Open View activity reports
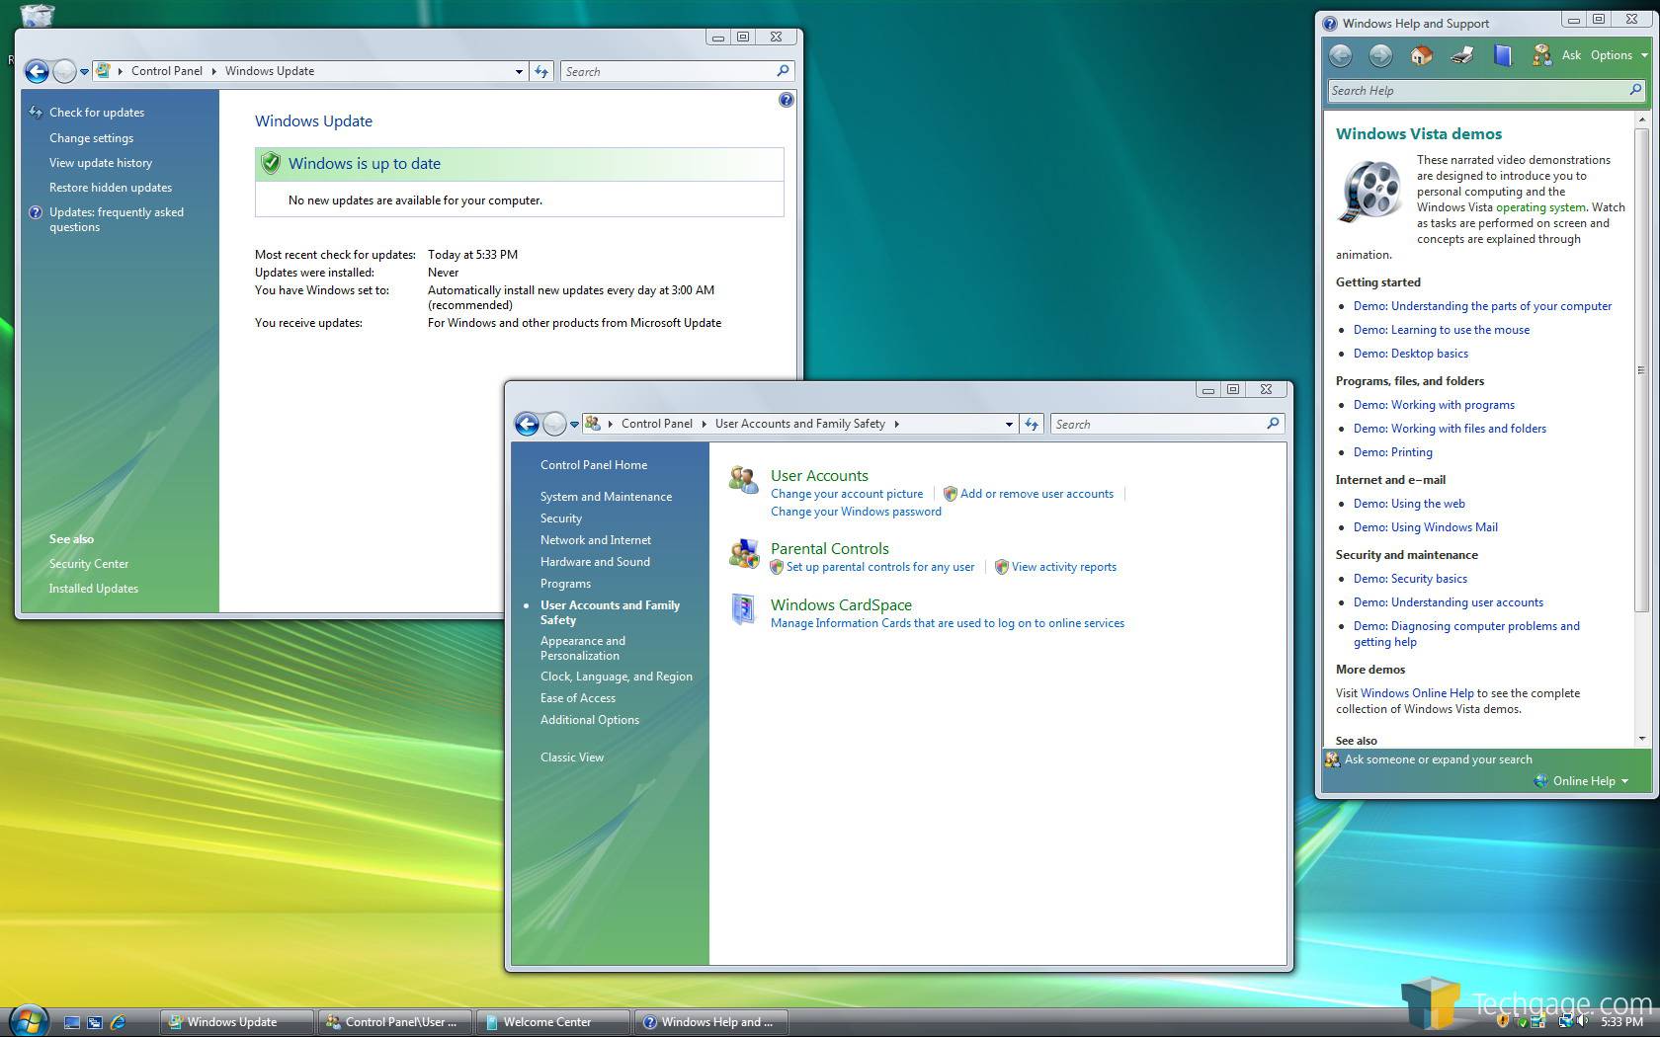Image resolution: width=1660 pixels, height=1037 pixels. point(1064,567)
